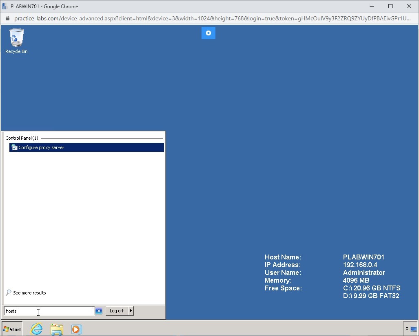This screenshot has width=419, height=336.
Task: Click the proxy server result icon
Action: point(14,147)
